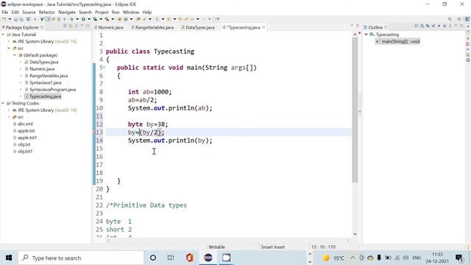
Task: Open the Source menu
Action: point(29,13)
